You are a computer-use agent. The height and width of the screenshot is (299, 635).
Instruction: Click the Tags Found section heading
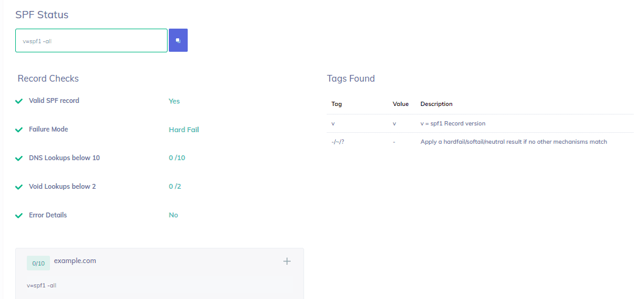pos(351,79)
